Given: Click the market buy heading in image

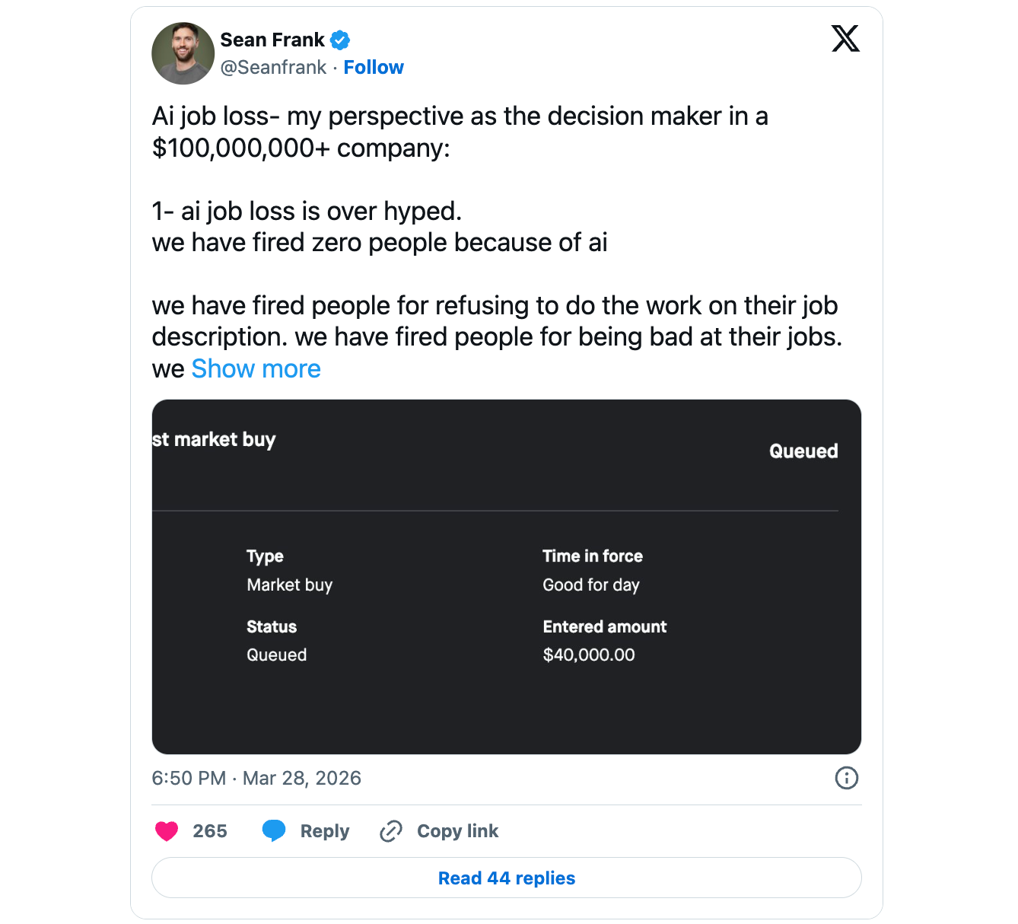Looking at the screenshot, I should (214, 440).
